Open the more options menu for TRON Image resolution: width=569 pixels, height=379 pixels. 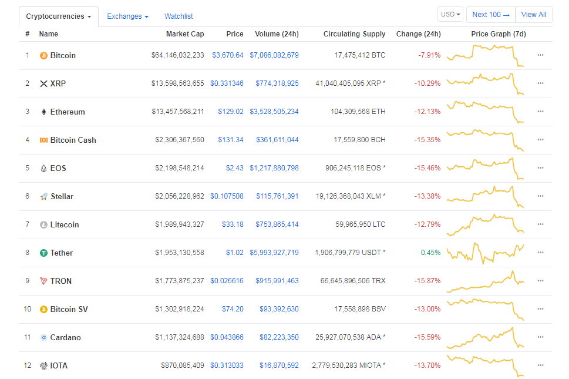(540, 281)
